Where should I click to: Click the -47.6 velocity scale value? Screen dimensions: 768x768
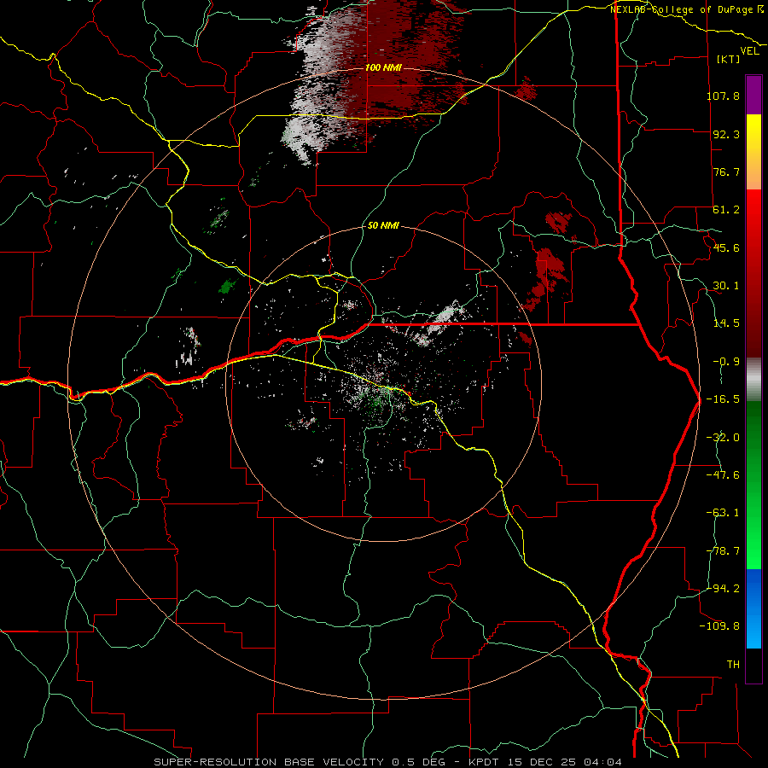(723, 475)
